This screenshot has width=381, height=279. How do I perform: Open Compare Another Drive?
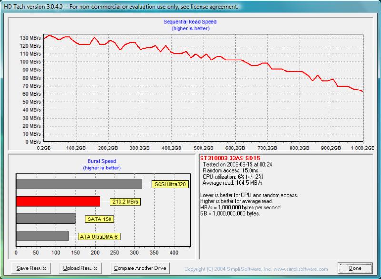pyautogui.click(x=140, y=268)
